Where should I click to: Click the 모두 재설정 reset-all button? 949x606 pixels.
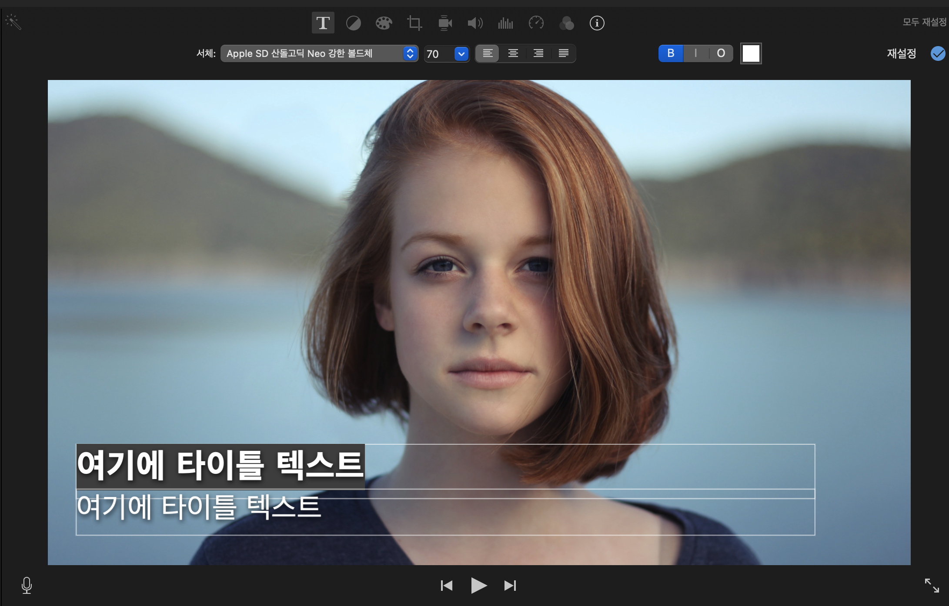(x=924, y=22)
